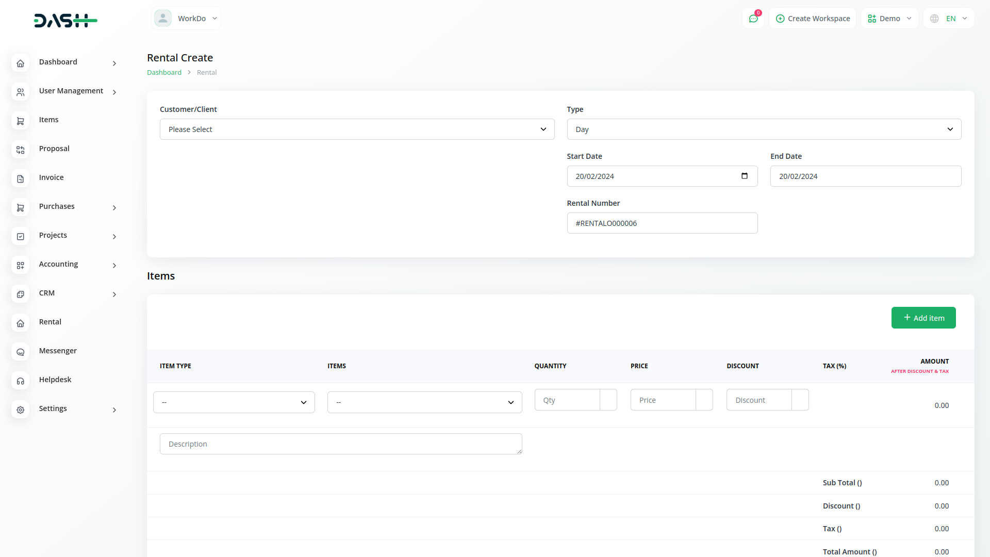Click the Items cart icon in the sidebar
This screenshot has width=990, height=557.
20,121
